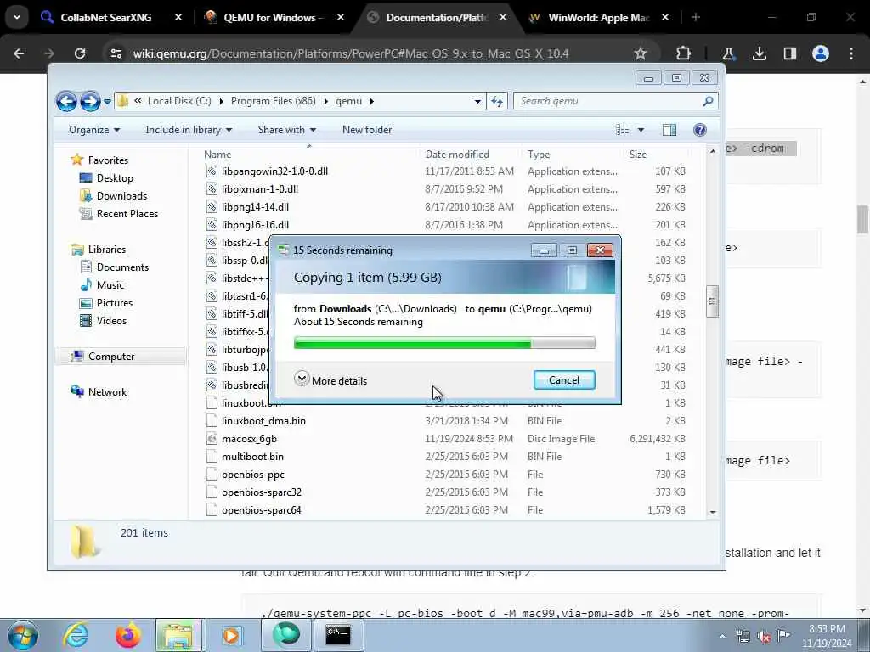This screenshot has height=652, width=870.
Task: Click the wiki.qemu.org address bar
Action: click(x=351, y=53)
